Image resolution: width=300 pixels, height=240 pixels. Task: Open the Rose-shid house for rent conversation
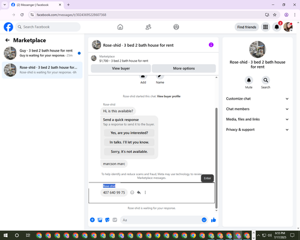[x=42, y=70]
